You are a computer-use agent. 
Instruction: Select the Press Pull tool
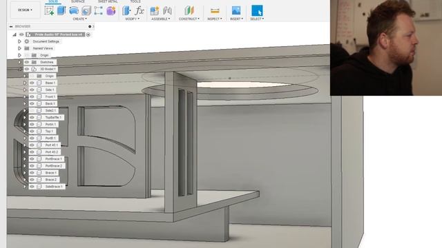(126, 11)
